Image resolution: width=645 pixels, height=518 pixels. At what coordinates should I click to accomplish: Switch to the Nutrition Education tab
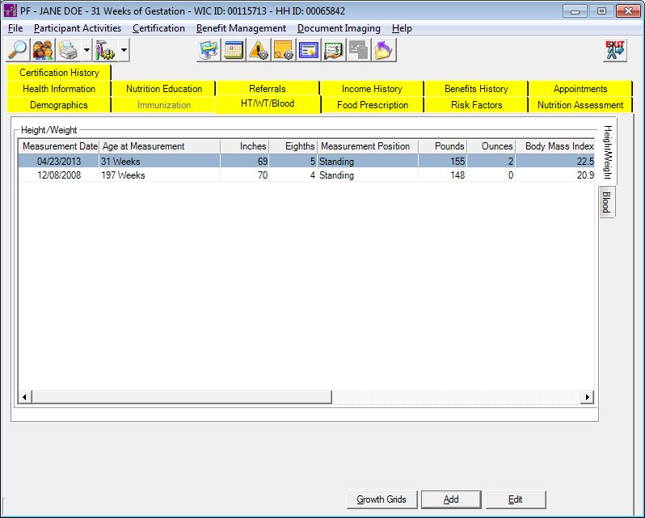[164, 89]
